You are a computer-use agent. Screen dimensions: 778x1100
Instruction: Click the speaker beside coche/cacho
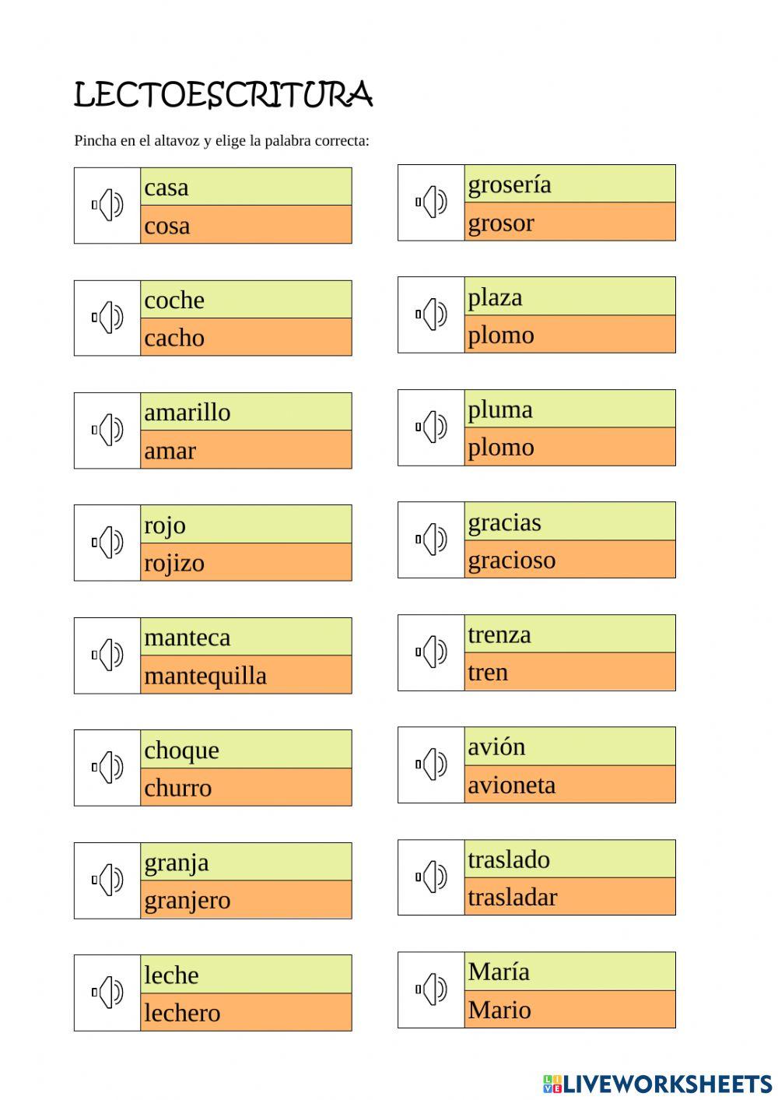(107, 318)
